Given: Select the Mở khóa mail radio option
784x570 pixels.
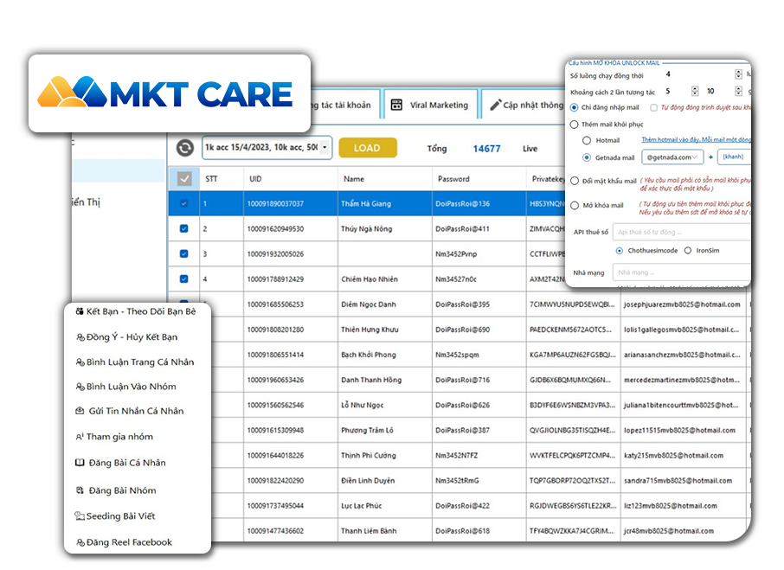Looking at the screenshot, I should pos(575,205).
